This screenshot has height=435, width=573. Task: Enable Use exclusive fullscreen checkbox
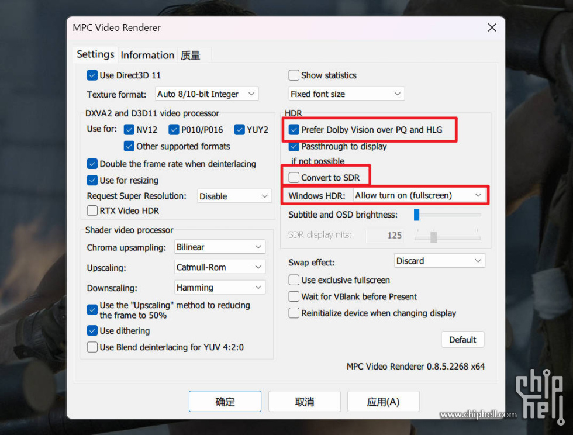click(x=294, y=280)
